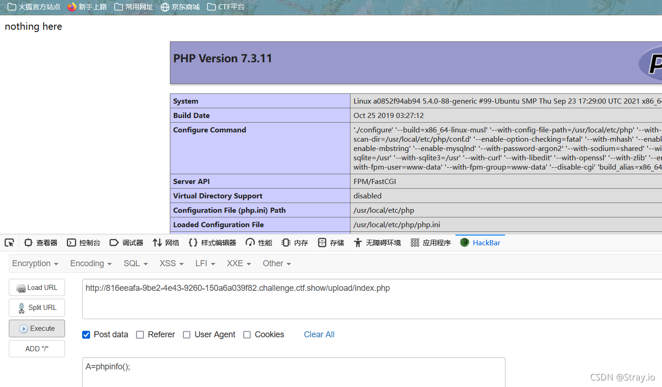Enable the User Agent checkbox
Viewport: 662px width, 387px height.
pyautogui.click(x=187, y=335)
